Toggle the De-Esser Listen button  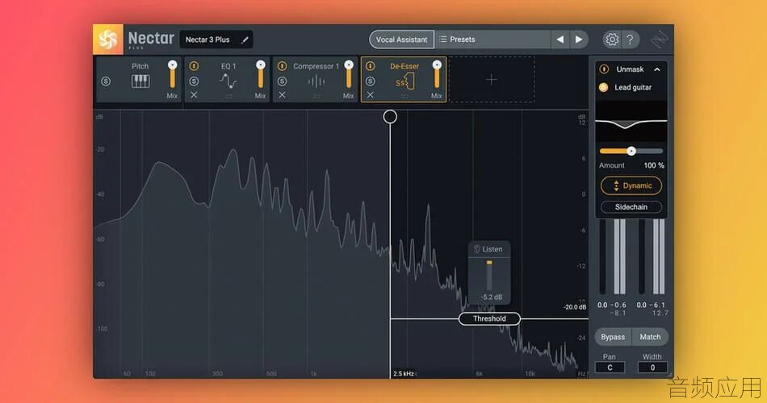(x=488, y=249)
